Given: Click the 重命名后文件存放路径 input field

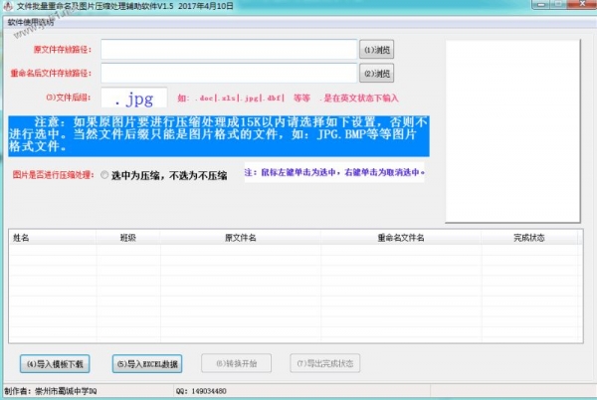Looking at the screenshot, I should point(228,73).
